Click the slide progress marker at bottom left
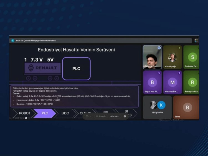The width and height of the screenshot is (208, 156). pos(26,118)
